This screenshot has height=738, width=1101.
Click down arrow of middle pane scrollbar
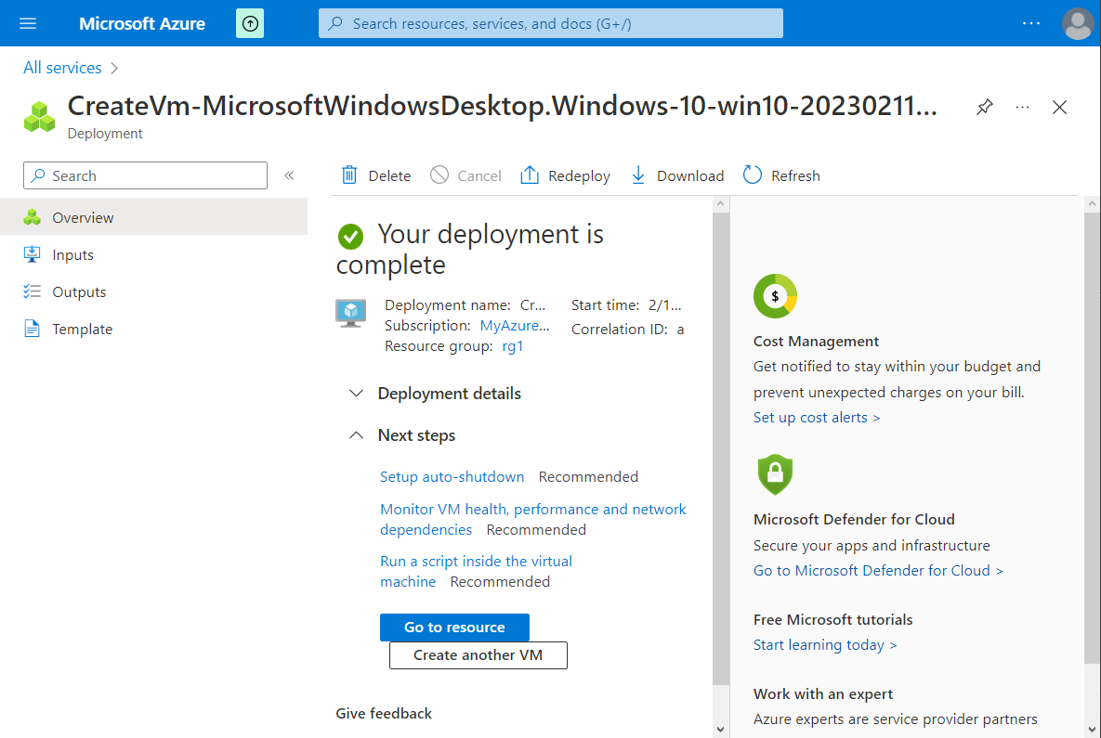pos(720,730)
